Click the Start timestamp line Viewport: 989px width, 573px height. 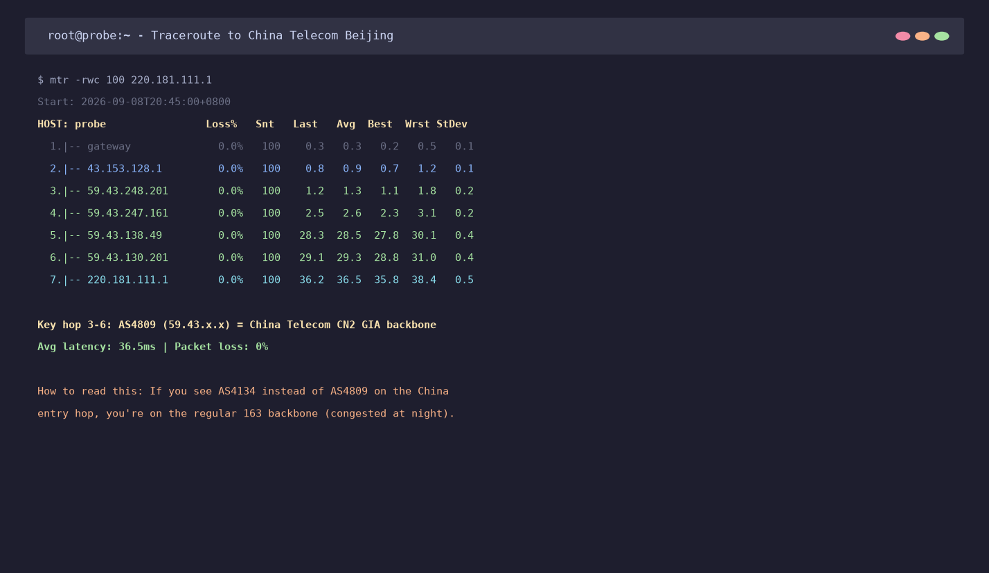134,102
